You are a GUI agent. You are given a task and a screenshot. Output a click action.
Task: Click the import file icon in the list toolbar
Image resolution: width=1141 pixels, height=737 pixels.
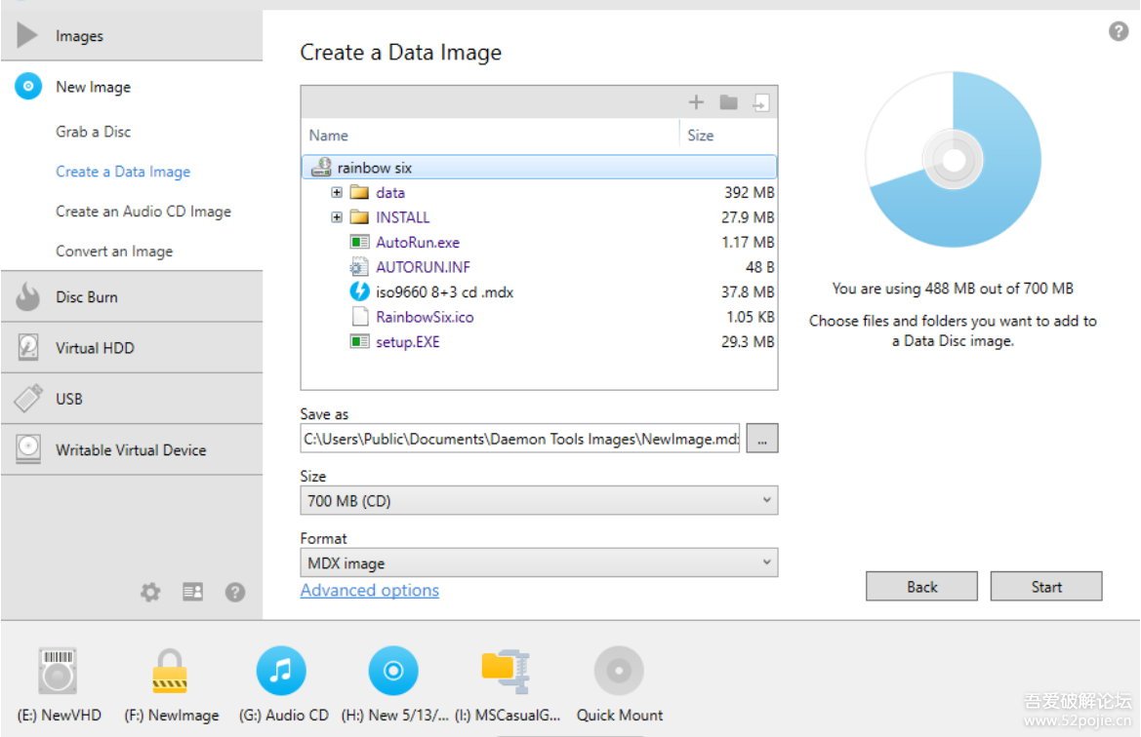760,102
